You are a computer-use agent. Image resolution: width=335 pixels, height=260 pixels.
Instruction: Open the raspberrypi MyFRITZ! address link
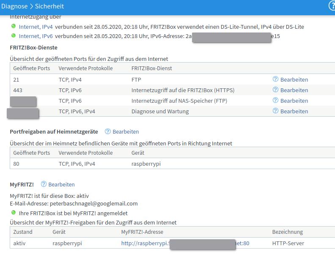(x=145, y=243)
